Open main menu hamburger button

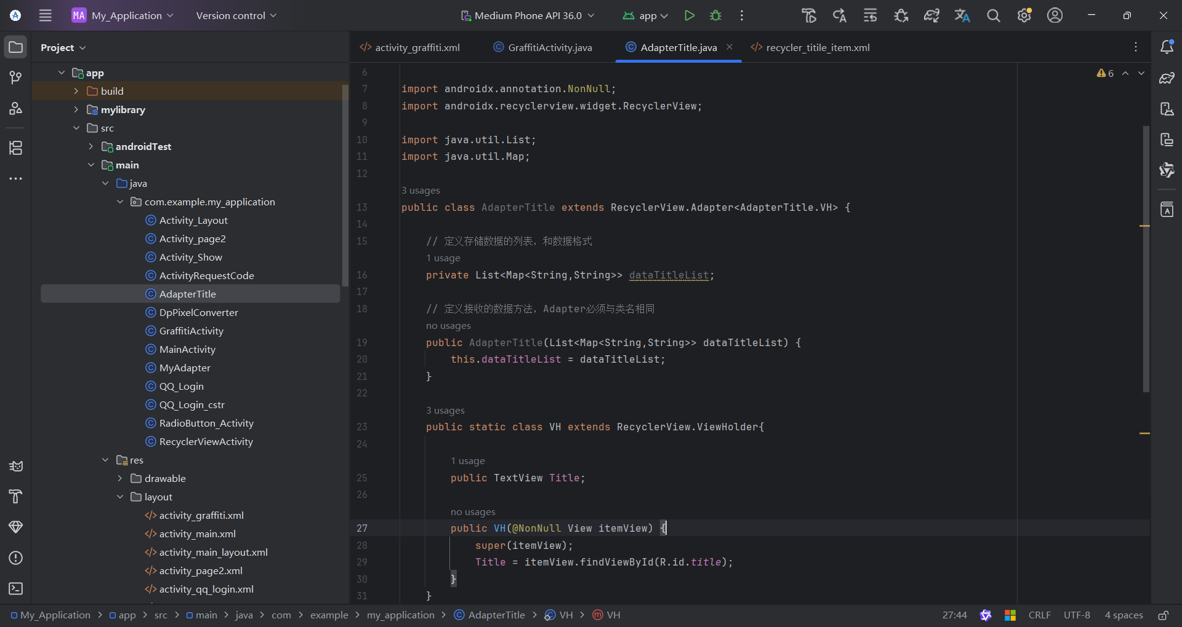[46, 15]
